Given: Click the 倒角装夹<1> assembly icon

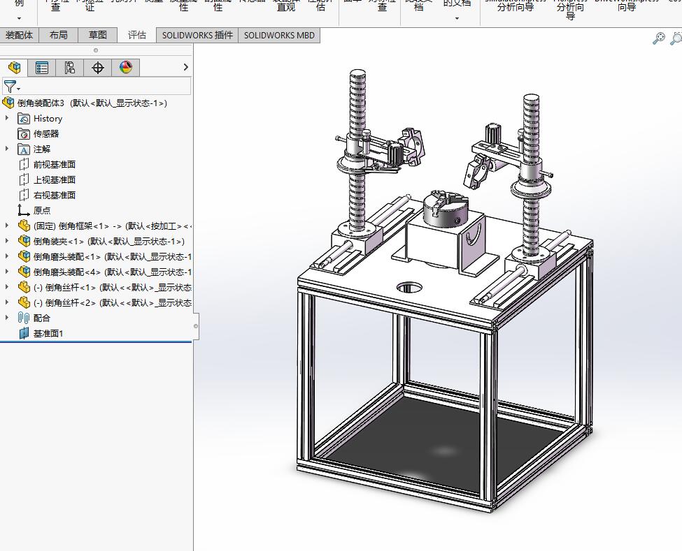Looking at the screenshot, I should pyautogui.click(x=24, y=241).
